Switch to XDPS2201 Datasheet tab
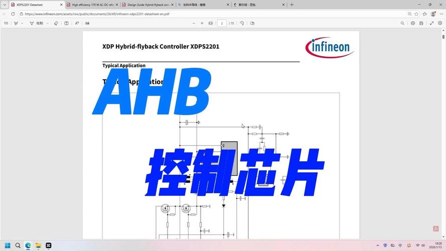 37,5
